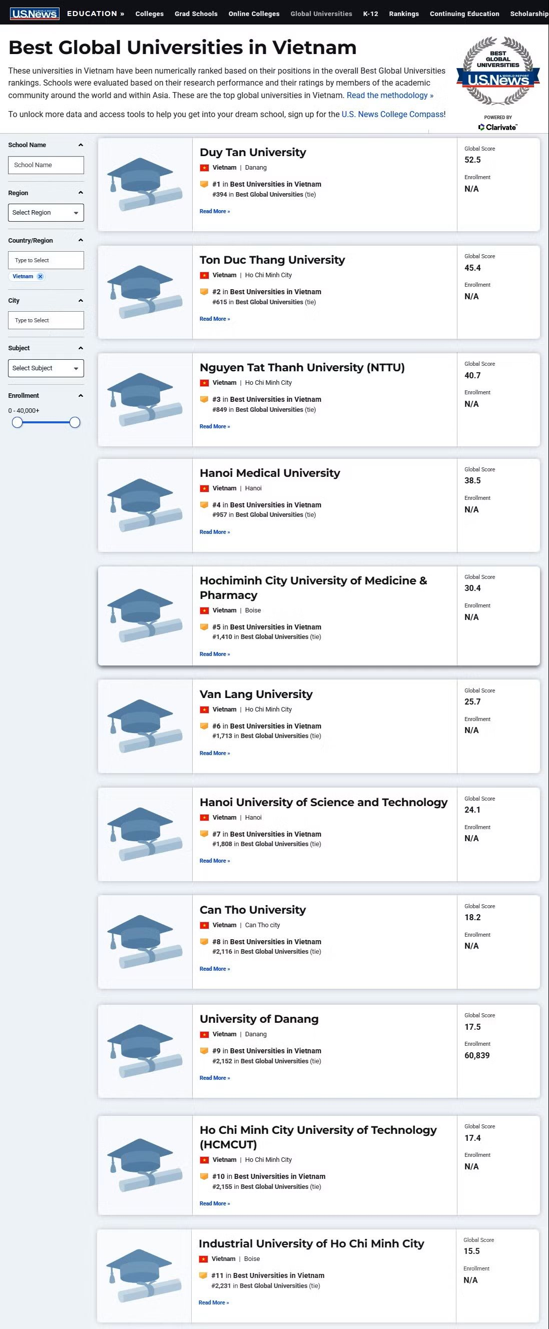549x1329 pixels.
Task: Click the Duy Tan University graduation cap thumbnail
Action: [145, 185]
